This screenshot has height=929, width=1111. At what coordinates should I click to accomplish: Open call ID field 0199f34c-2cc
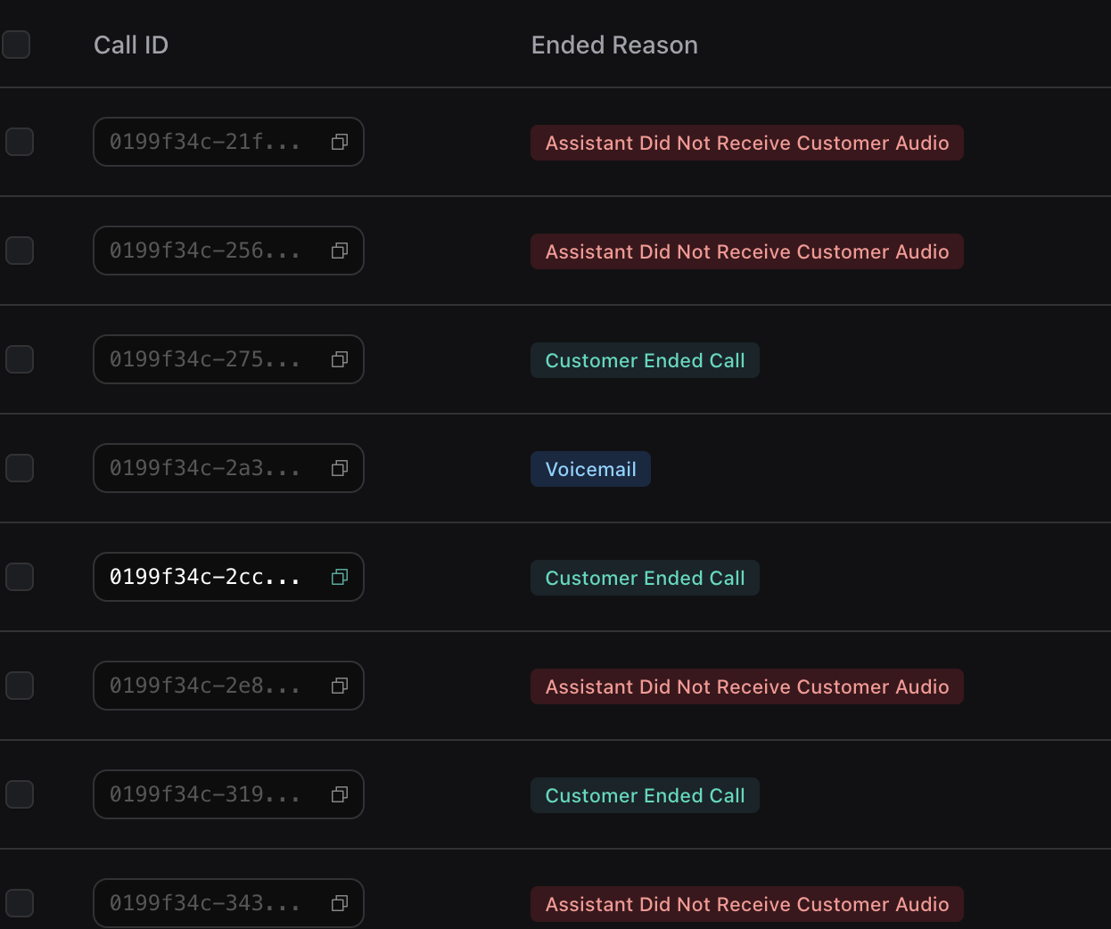coord(204,578)
